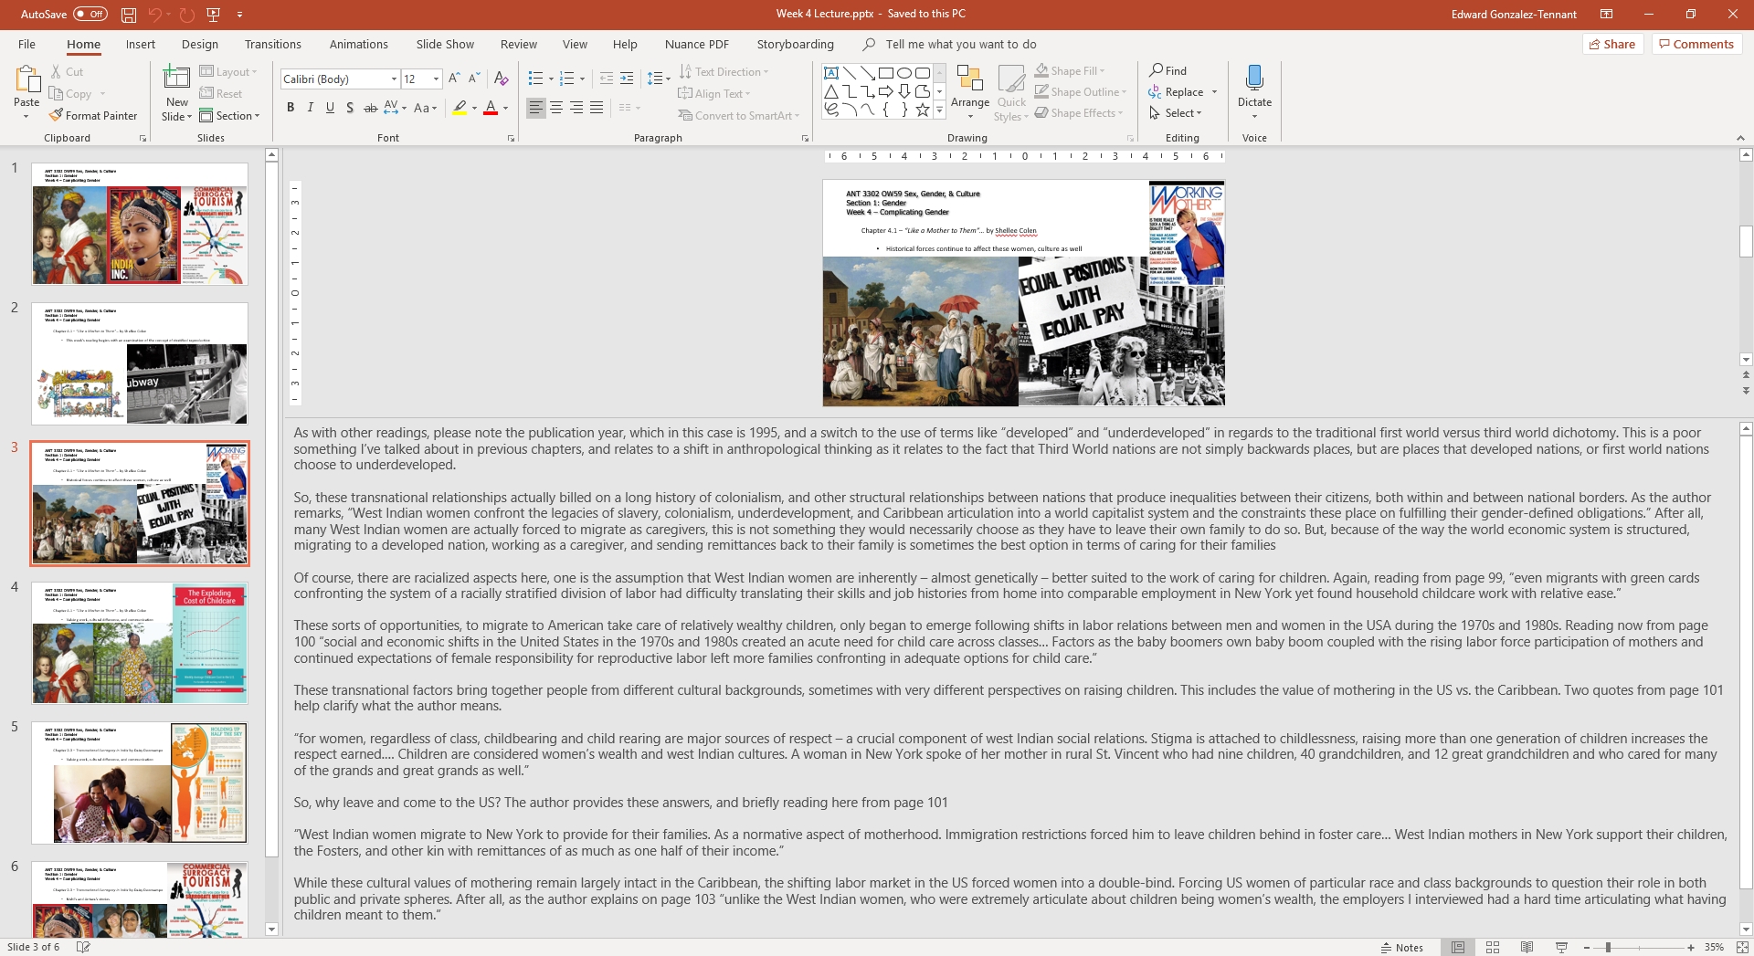Start presentation from beginning icon in title bar
Viewport: 1754px width, 956px height.
coord(214,15)
